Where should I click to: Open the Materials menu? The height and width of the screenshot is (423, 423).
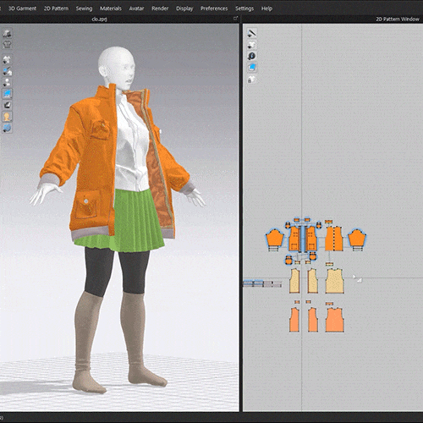[x=111, y=8]
